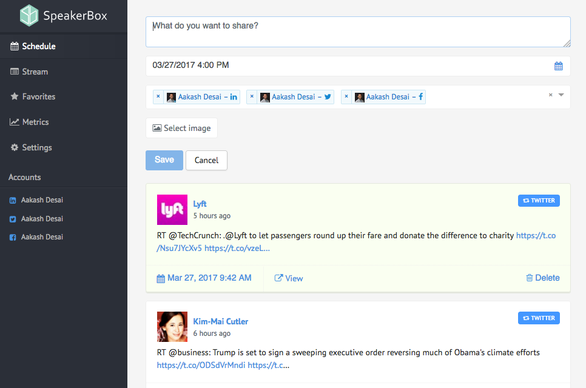Viewport: 586px width, 388px height.
Task: Click the schedule date and time field
Action: click(x=358, y=65)
